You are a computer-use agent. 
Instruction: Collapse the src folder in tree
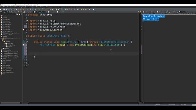2,40
